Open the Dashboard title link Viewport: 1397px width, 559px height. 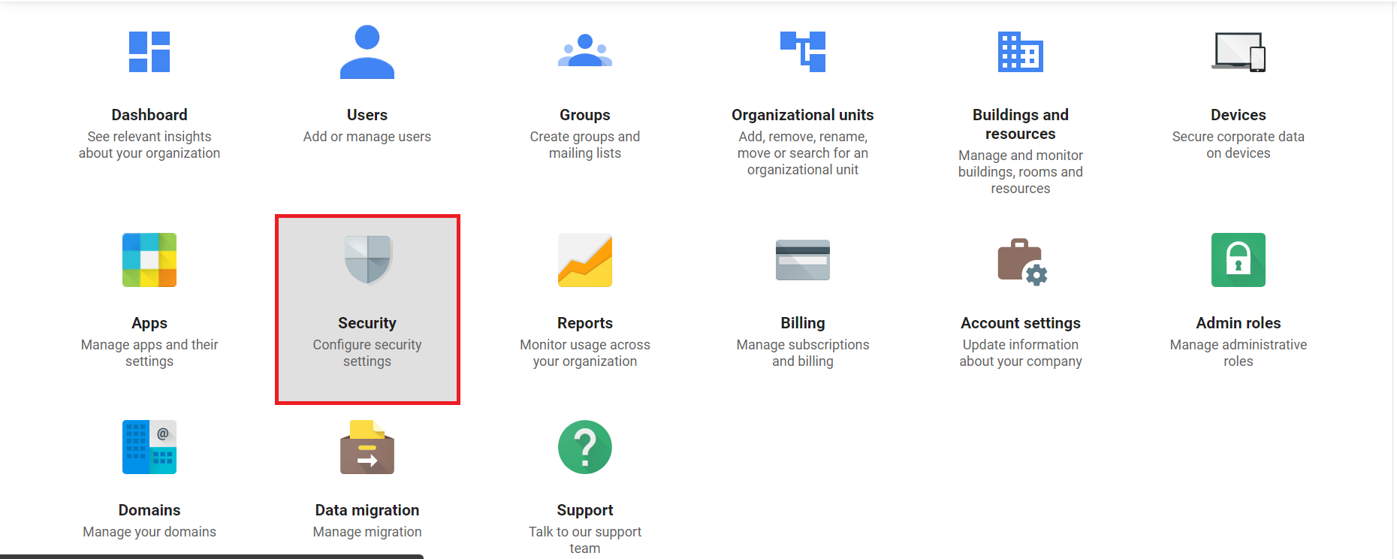point(149,115)
